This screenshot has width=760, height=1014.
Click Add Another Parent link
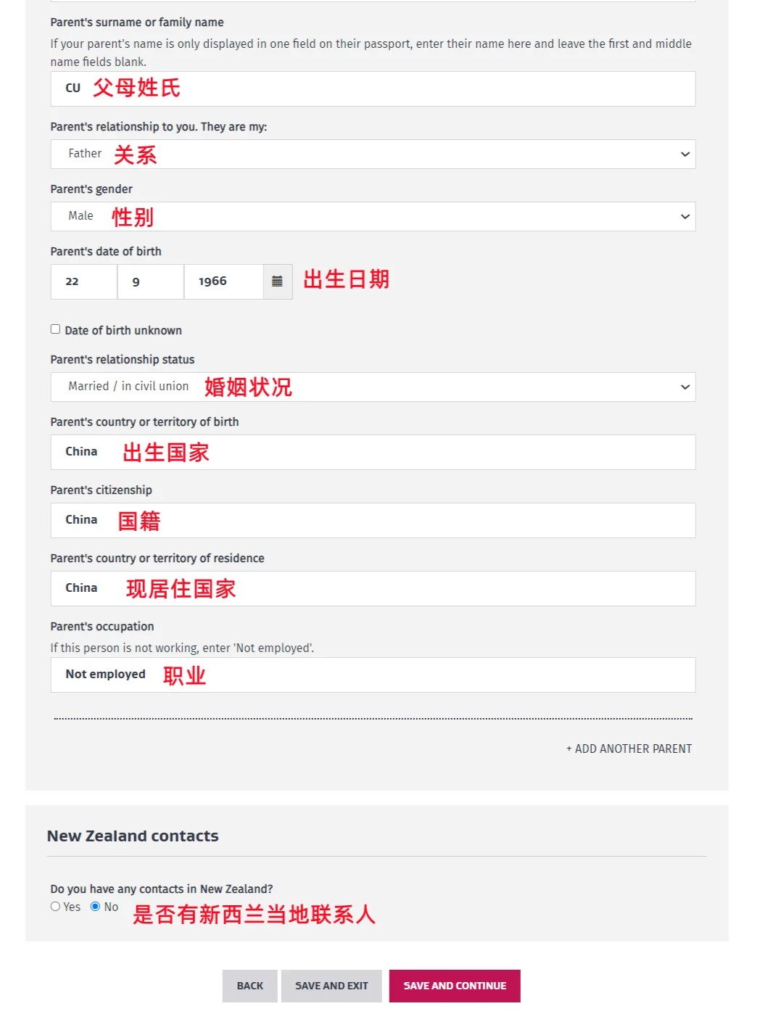point(629,749)
